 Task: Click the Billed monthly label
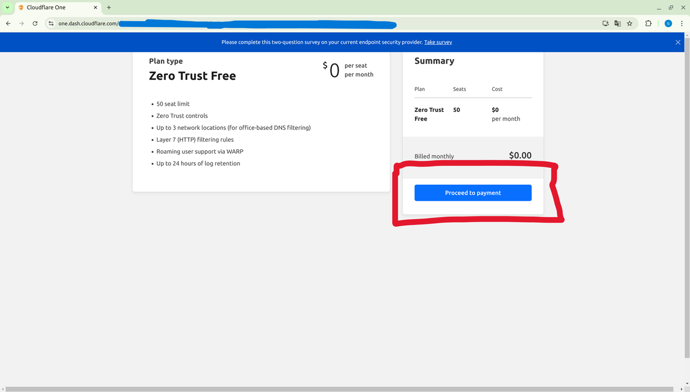[x=434, y=156]
